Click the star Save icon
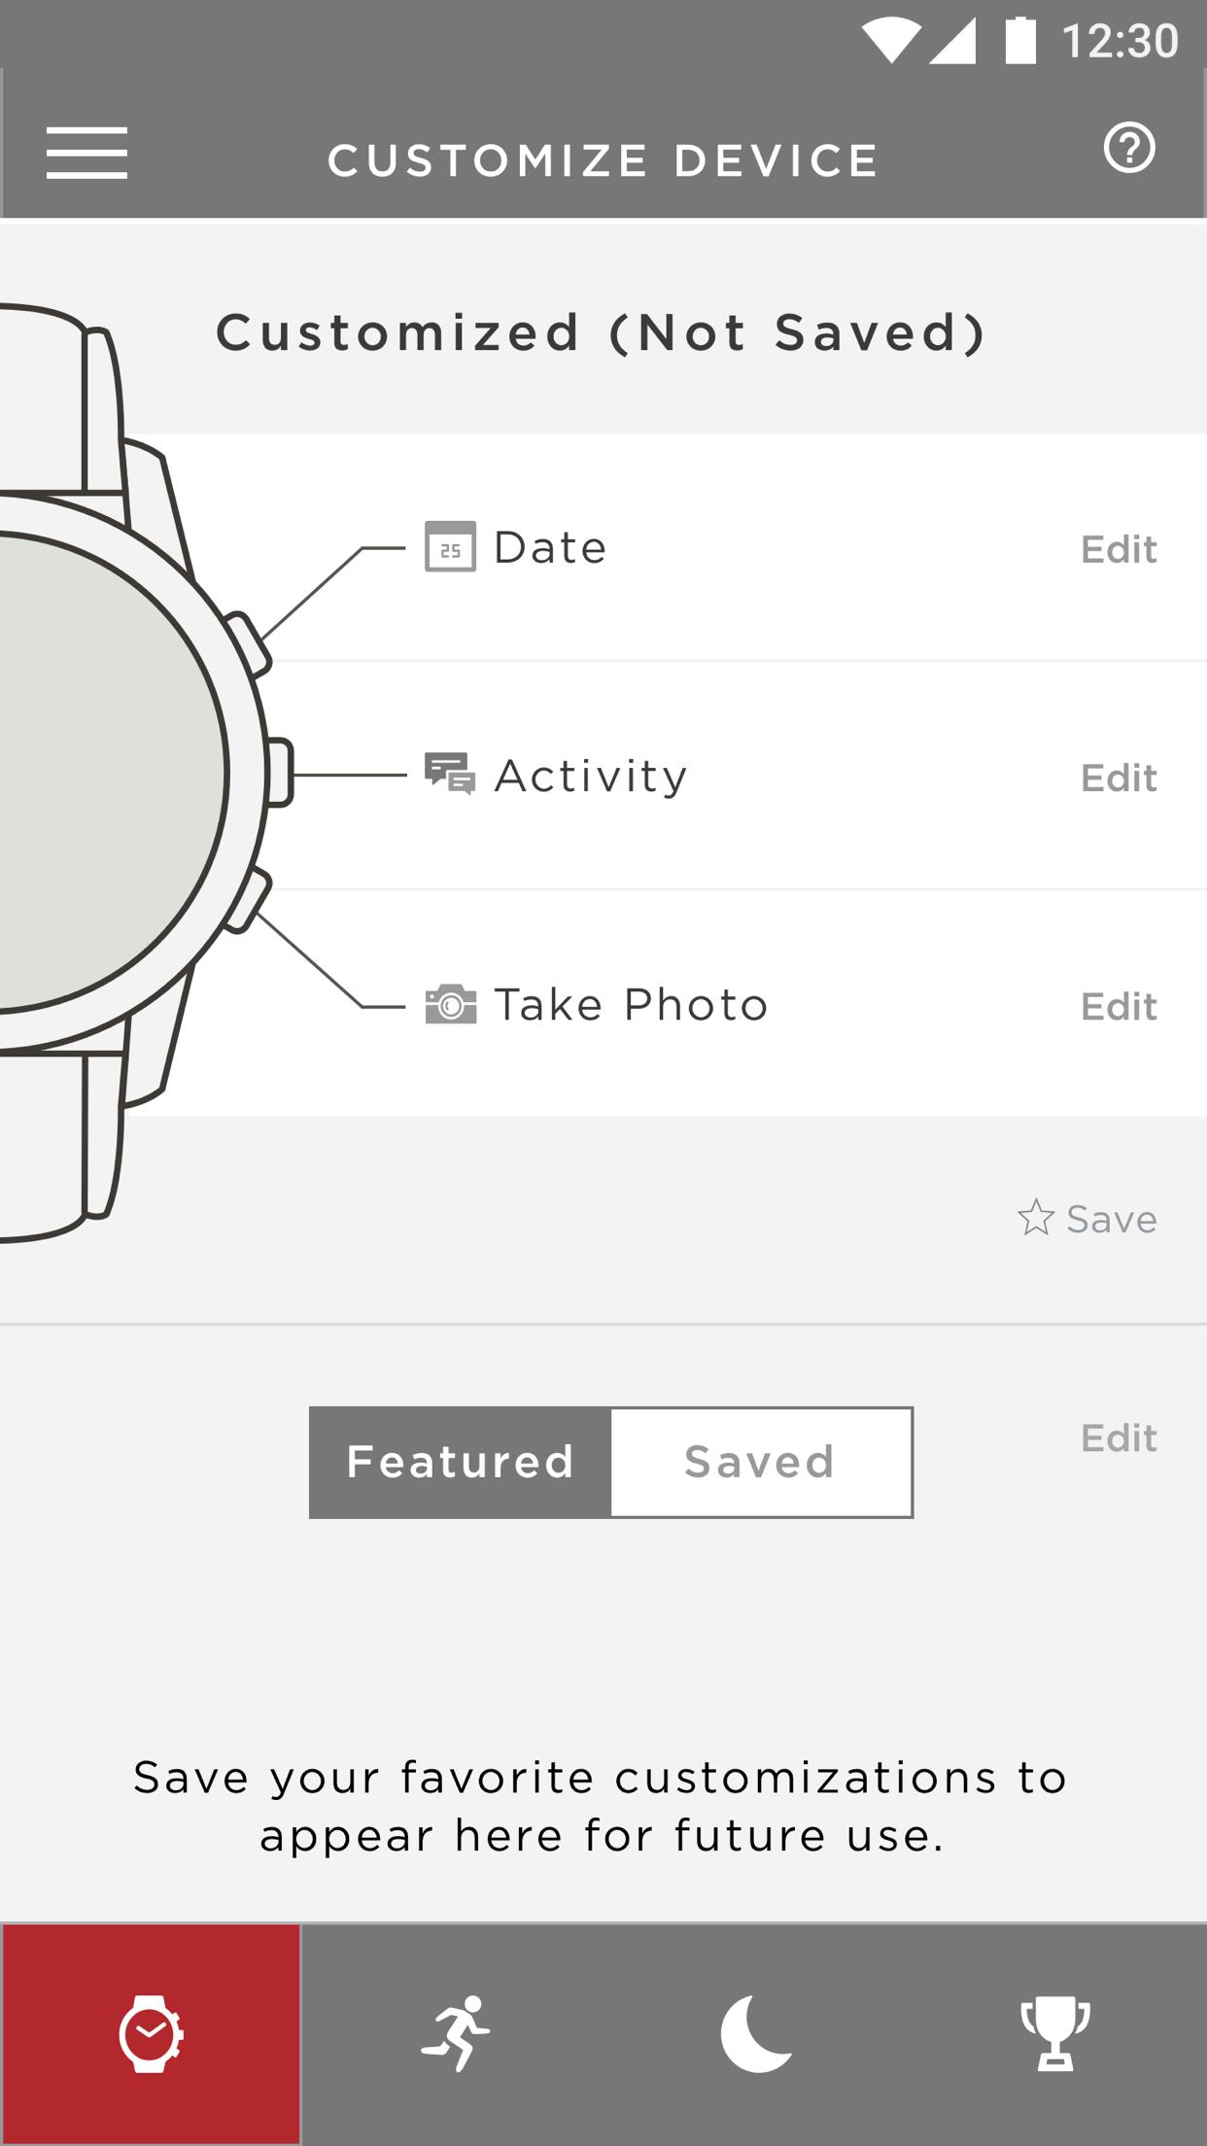This screenshot has width=1207, height=2146. 1036,1217
